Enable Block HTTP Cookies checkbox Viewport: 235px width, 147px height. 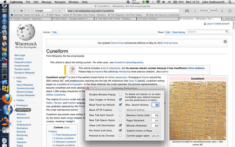[x=120, y=110]
